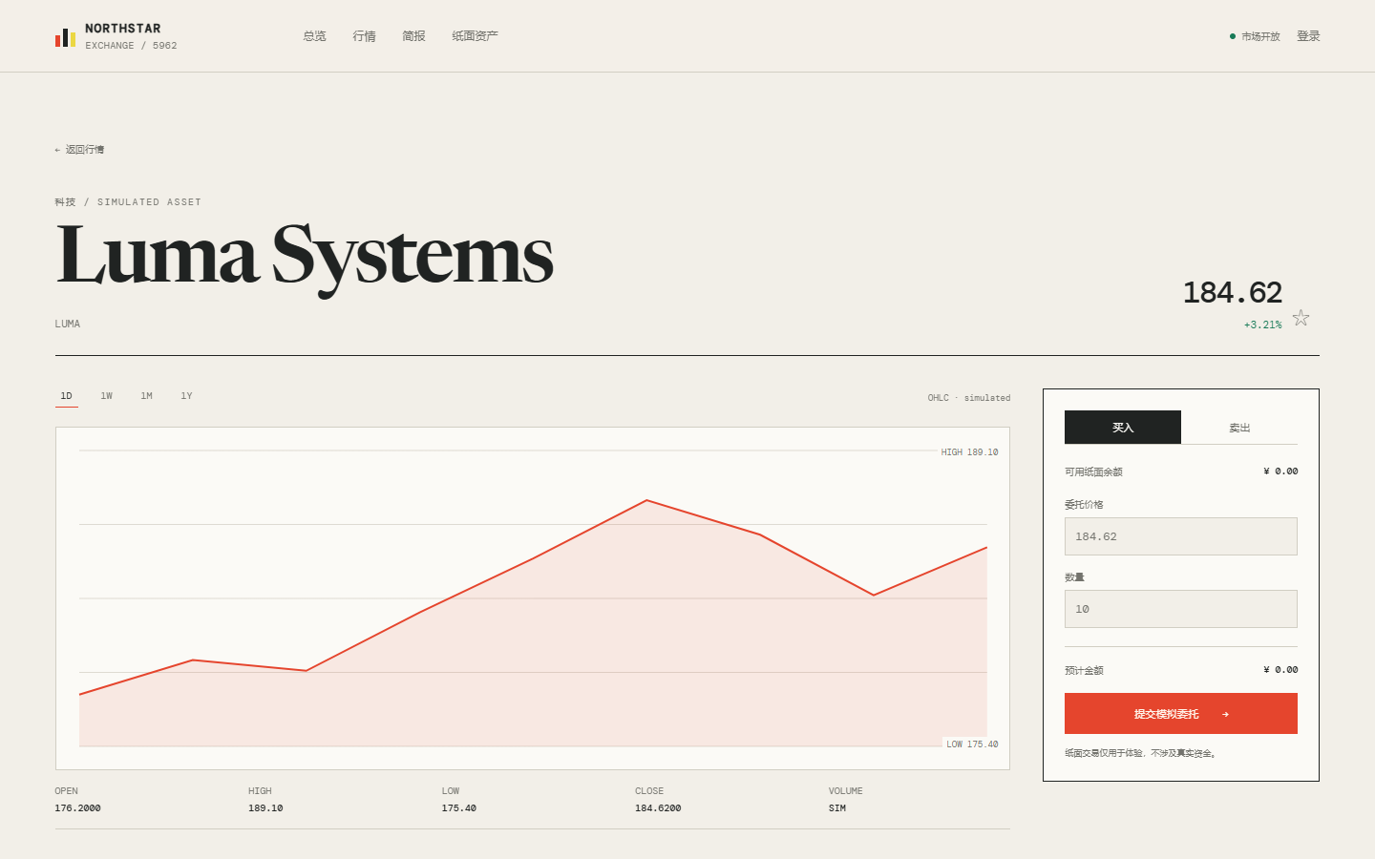Click the 预计金额 estimated amount value
The image size is (1375, 859).
(x=1280, y=670)
